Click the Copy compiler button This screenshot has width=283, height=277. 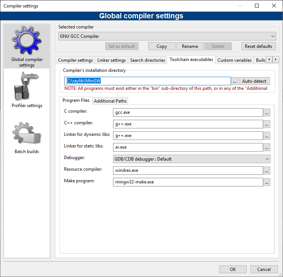[x=162, y=46]
